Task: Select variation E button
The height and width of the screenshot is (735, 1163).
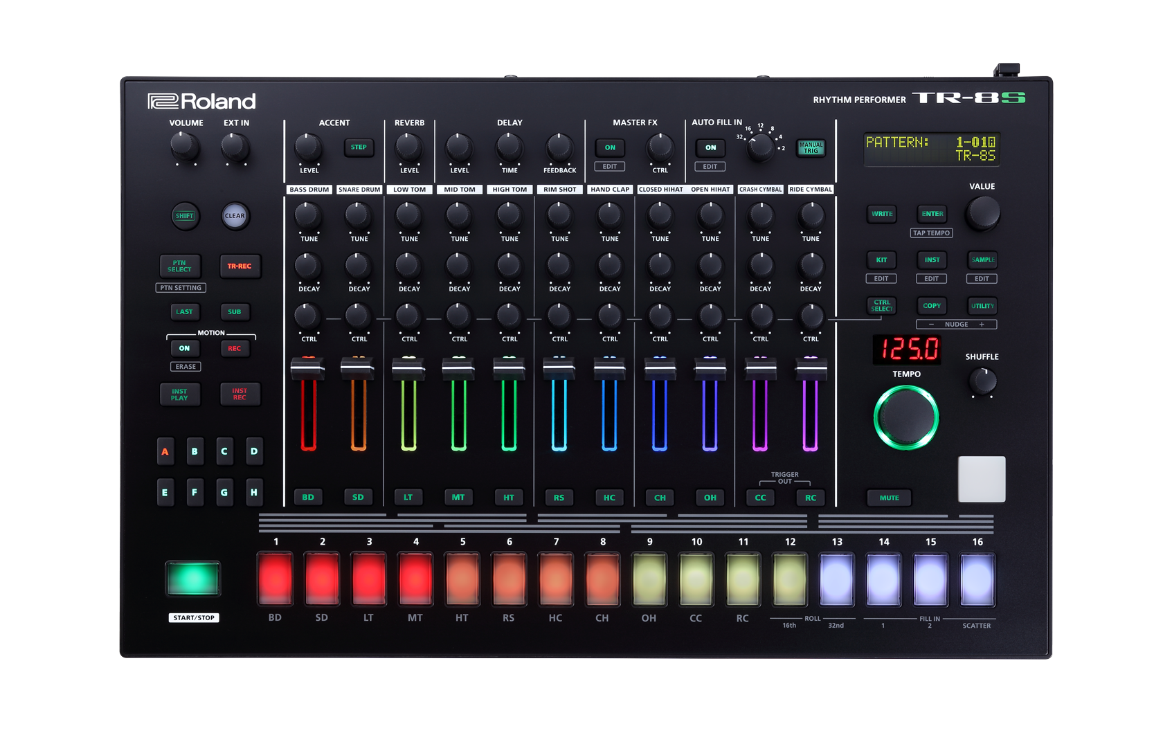Action: point(165,493)
